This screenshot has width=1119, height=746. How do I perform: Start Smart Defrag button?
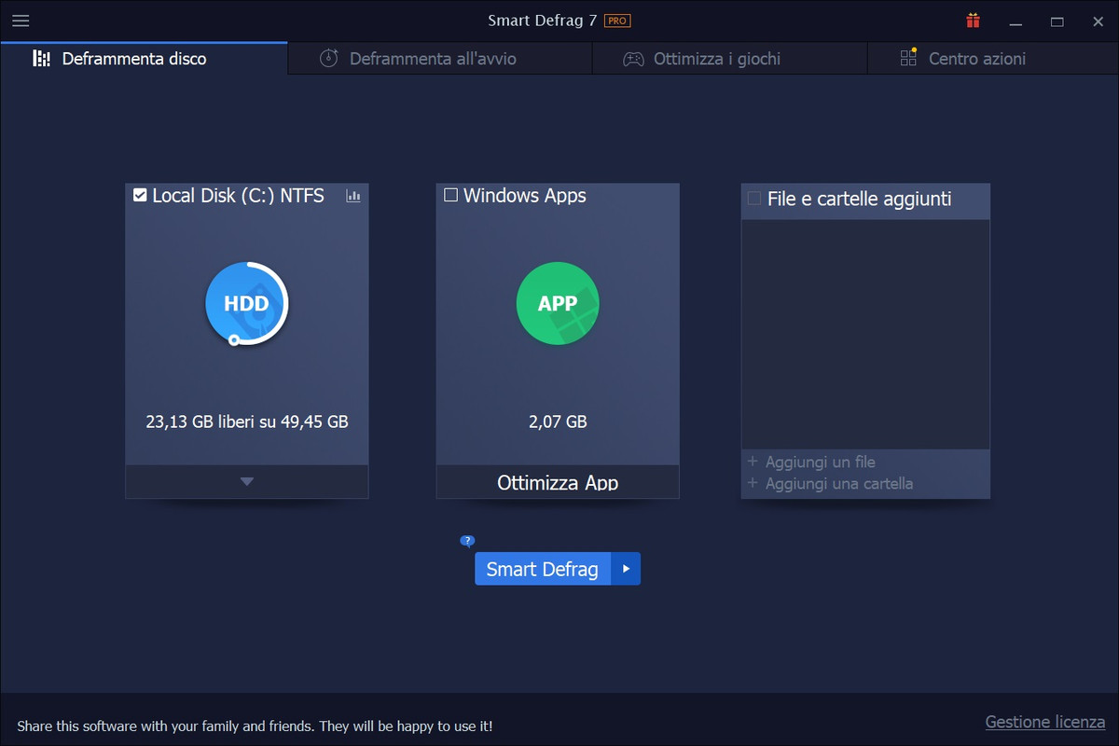tap(543, 569)
